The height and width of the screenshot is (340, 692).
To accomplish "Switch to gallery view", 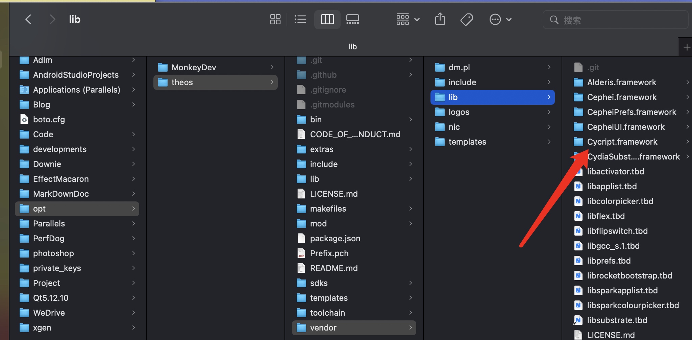I will point(353,19).
